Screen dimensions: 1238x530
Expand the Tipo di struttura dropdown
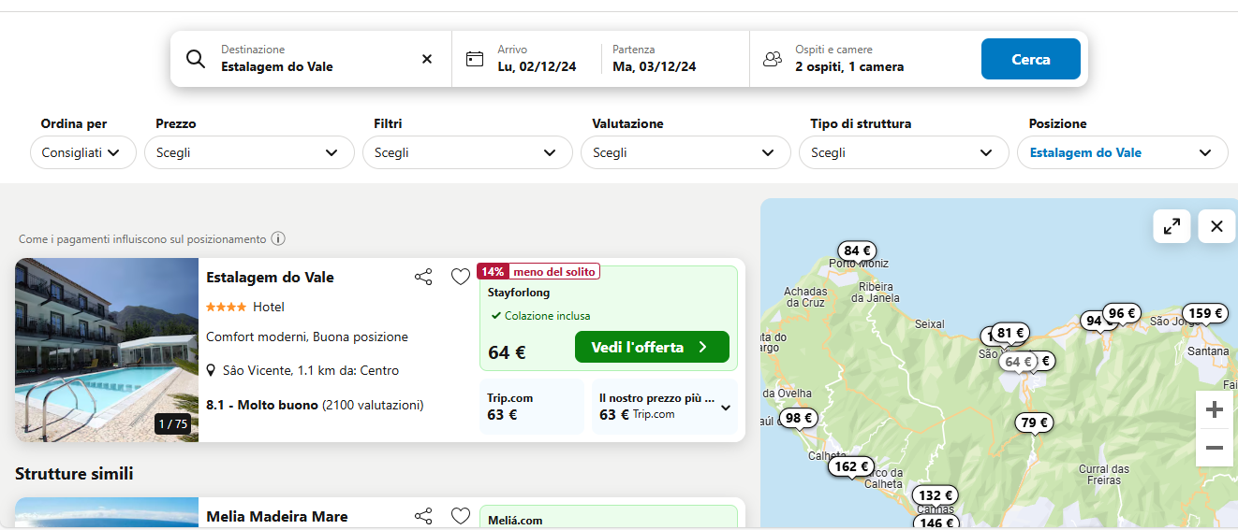[903, 152]
